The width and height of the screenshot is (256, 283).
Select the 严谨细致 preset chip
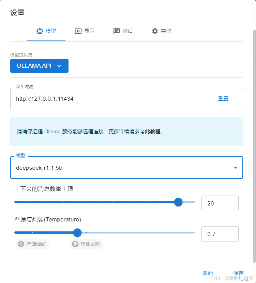(x=32, y=244)
